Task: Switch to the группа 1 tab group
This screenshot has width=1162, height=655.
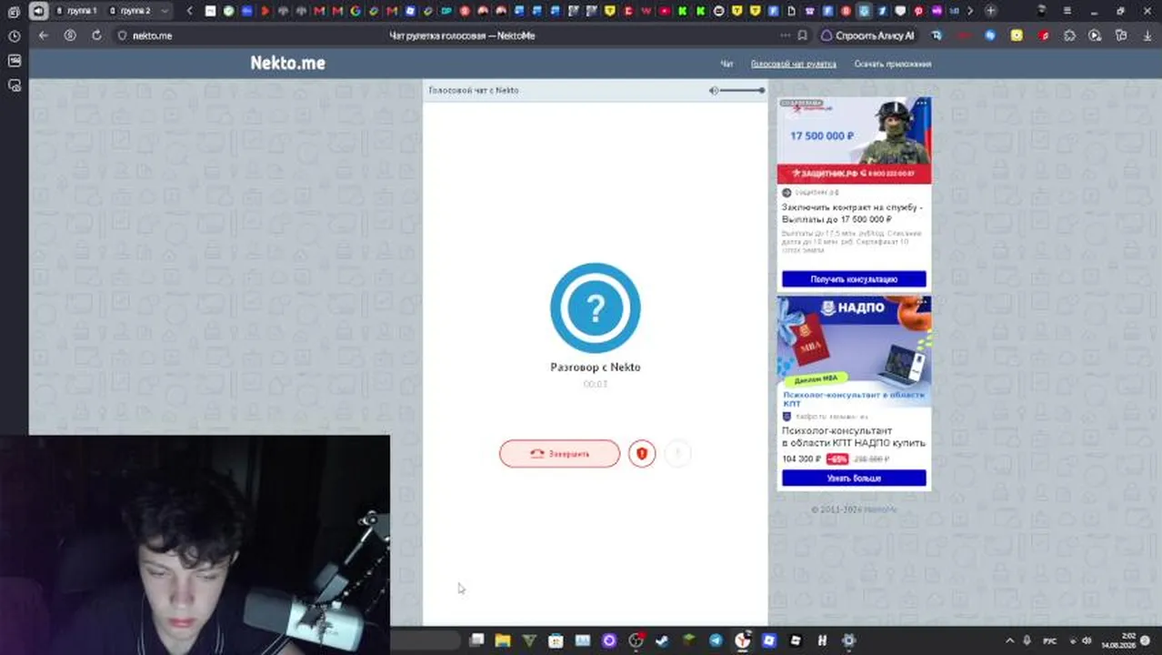Action: [x=75, y=11]
